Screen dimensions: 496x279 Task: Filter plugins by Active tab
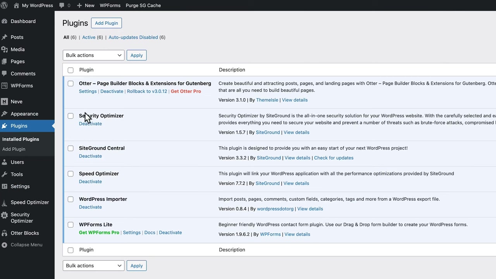89,37
